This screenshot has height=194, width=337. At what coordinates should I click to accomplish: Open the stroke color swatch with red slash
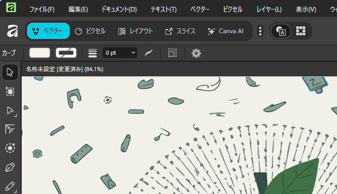coord(66,53)
